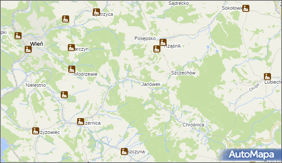Screen dimensions: 282x163
Task: Click the church icon west of Bystrzyca
Action: click(x=66, y=19)
